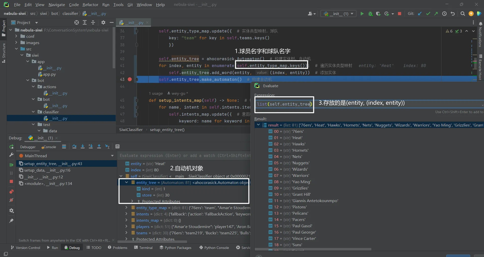The image size is (484, 257).
Task: Open Version Control tool window
Action: pyautogui.click(x=25, y=248)
